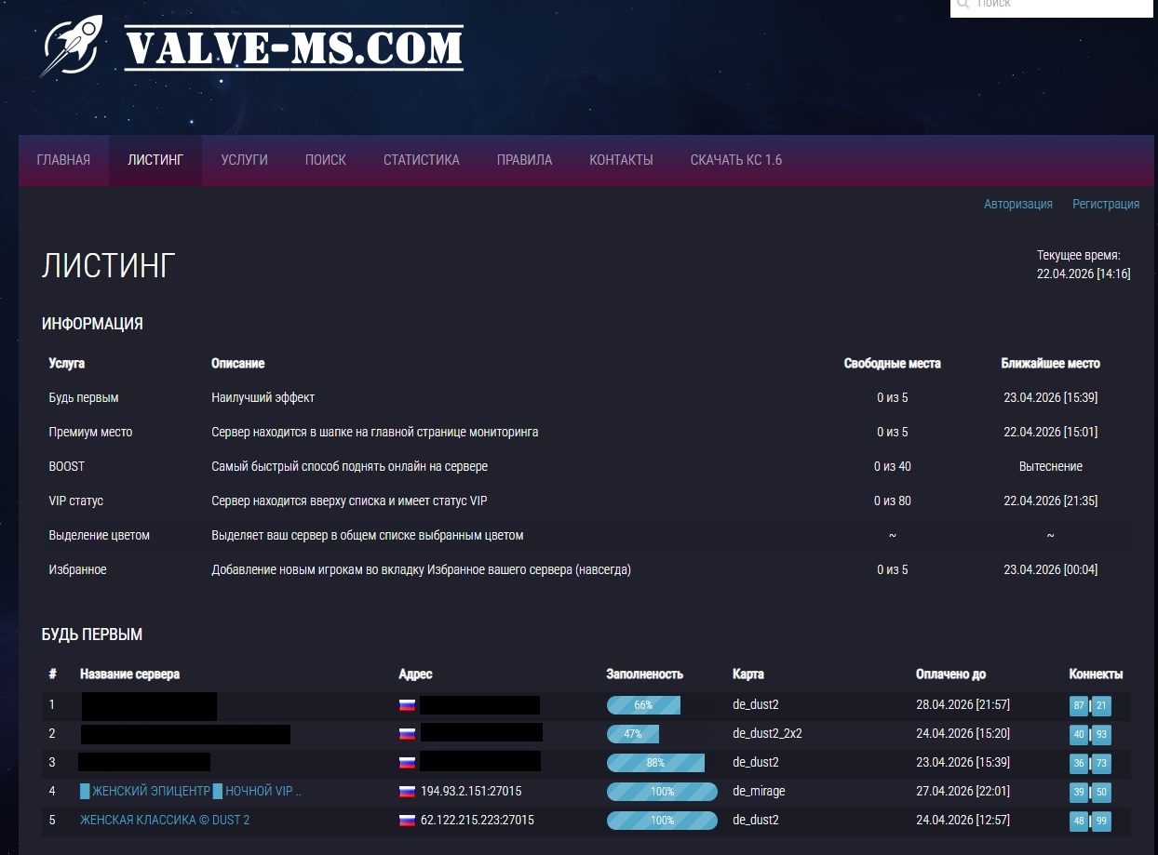1158x855 pixels.
Task: Go to the ПРАВИЛА page
Action: [x=524, y=160]
